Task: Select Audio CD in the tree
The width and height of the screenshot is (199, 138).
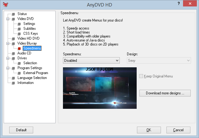Action: (x=24, y=53)
